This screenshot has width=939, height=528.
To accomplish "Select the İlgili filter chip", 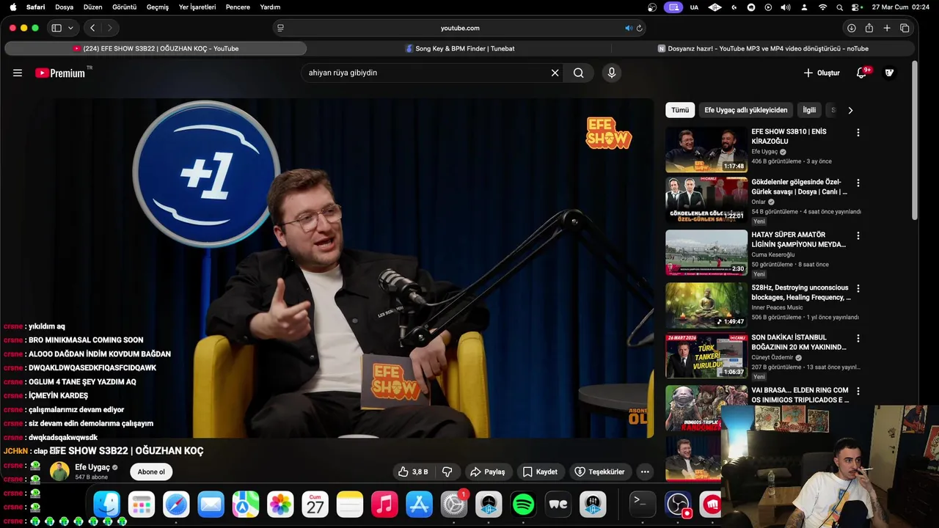I will 809,110.
